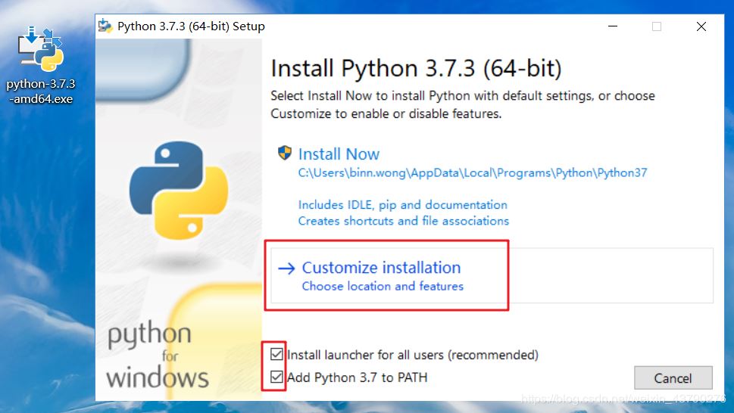Click the Python logo in the setup sidebar
Image resolution: width=734 pixels, height=413 pixels.
click(x=178, y=190)
